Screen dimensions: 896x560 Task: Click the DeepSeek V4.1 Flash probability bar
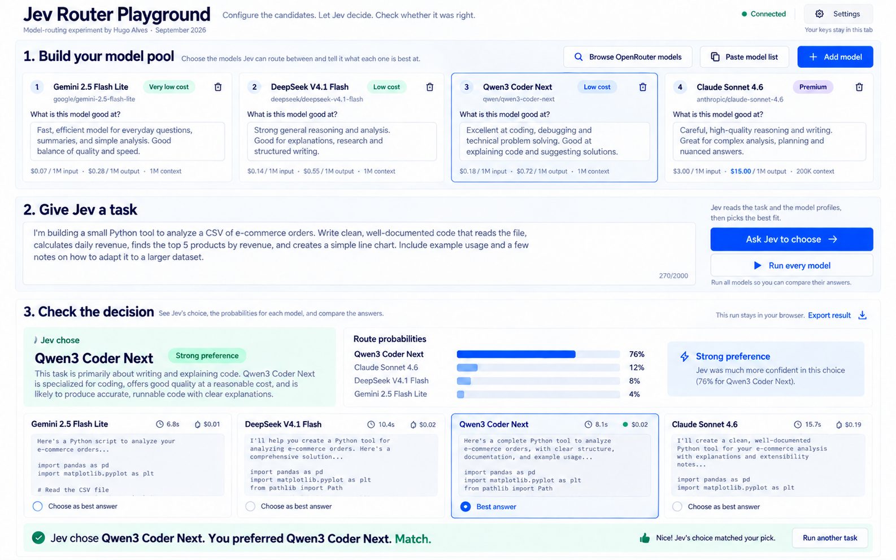click(538, 381)
